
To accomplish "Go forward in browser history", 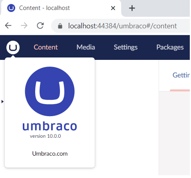I will pyautogui.click(x=24, y=26).
